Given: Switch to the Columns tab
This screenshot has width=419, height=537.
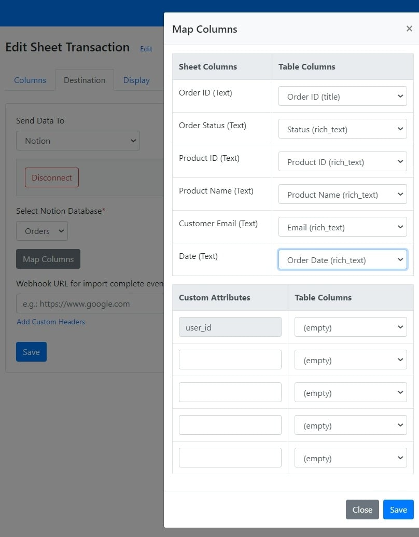Looking at the screenshot, I should (30, 80).
